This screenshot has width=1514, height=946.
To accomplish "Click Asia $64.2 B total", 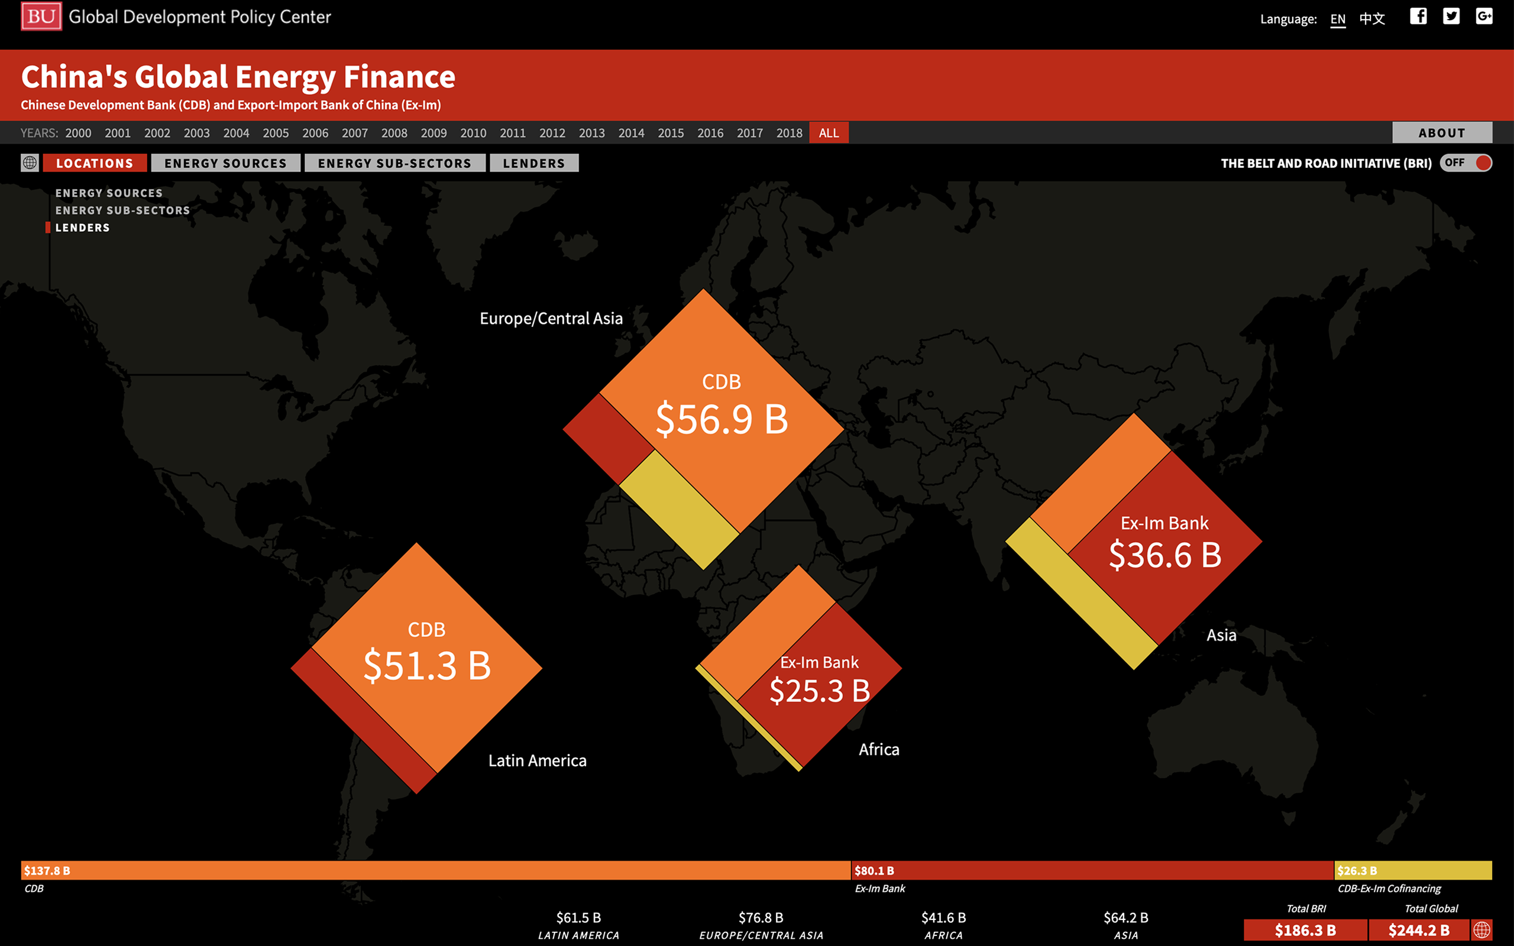I will [x=1126, y=925].
